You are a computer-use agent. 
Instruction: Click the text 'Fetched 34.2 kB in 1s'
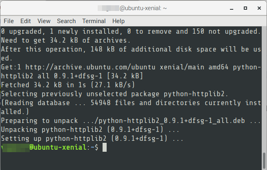(x=44, y=85)
